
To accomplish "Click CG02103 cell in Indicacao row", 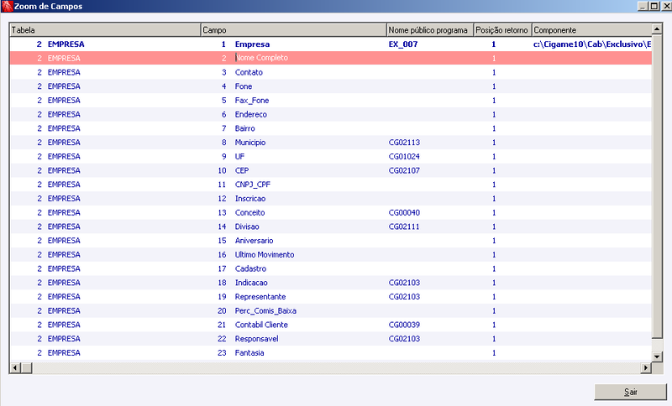I will click(404, 283).
